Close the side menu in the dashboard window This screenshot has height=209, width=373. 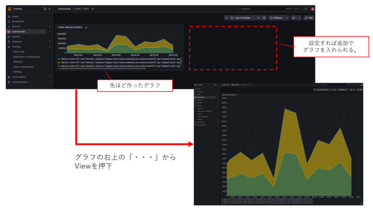50,9
